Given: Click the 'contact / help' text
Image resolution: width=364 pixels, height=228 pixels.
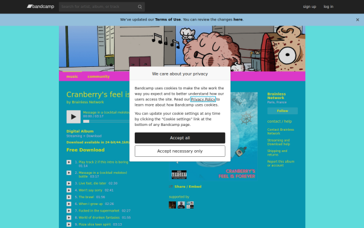Looking at the screenshot, I should pos(280,122).
